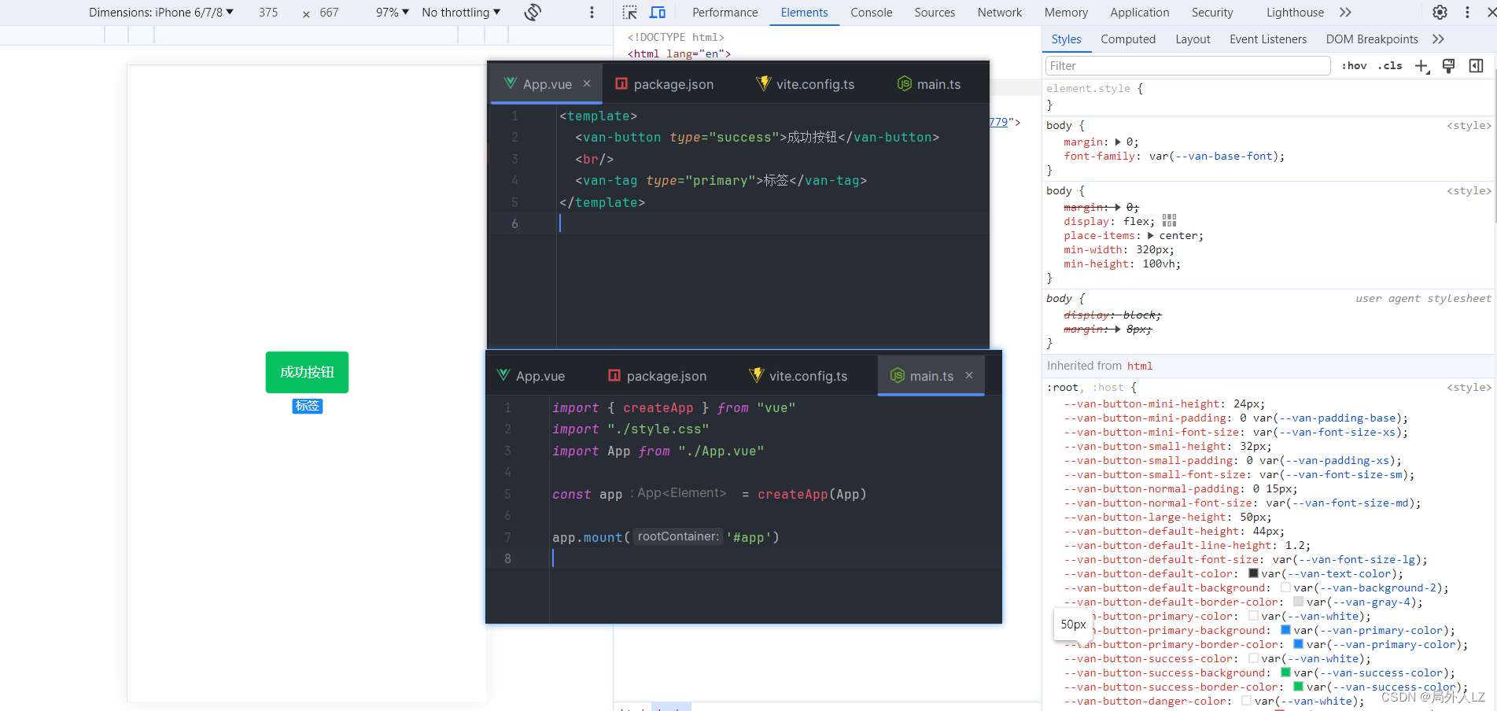Screen dimensions: 1497x711
Task: Click the blue 标签 tag in preview
Action: pos(307,406)
